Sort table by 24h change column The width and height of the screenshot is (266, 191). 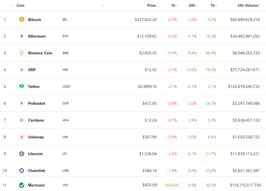click(x=193, y=5)
